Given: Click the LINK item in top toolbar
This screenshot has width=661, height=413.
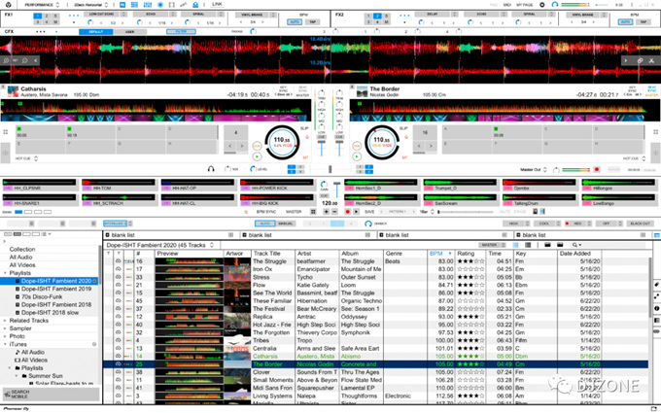Looking at the screenshot, I should pyautogui.click(x=217, y=4).
